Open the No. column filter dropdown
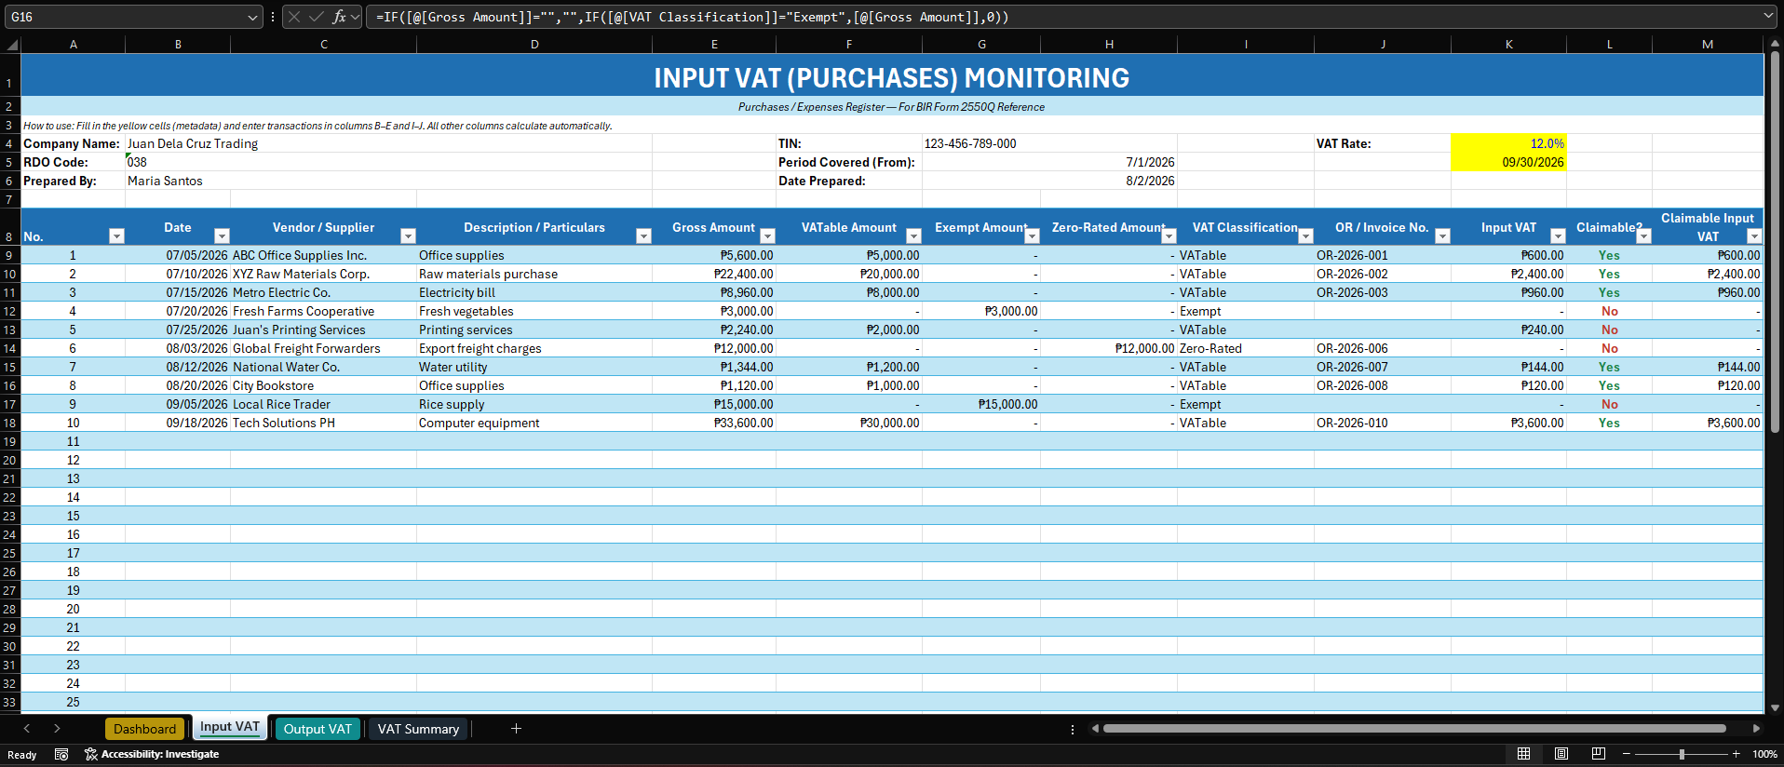The image size is (1784, 767). (116, 236)
